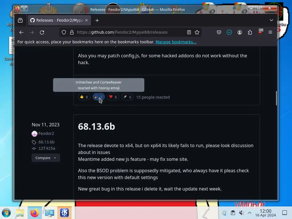Toggle the hooray reaction button

(x=99, y=97)
